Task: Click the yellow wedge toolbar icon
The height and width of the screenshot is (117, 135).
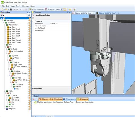Action: point(70,9)
